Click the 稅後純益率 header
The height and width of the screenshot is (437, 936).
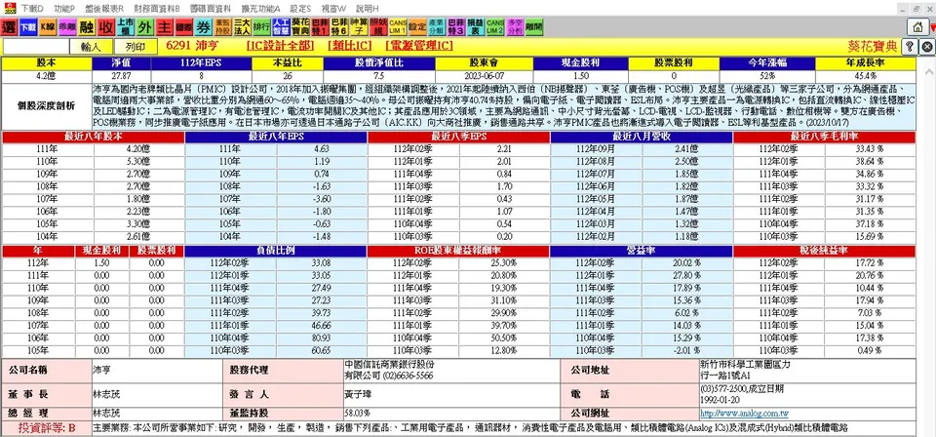point(825,252)
